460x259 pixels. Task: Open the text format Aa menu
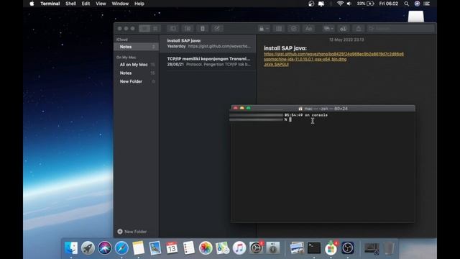click(x=308, y=29)
